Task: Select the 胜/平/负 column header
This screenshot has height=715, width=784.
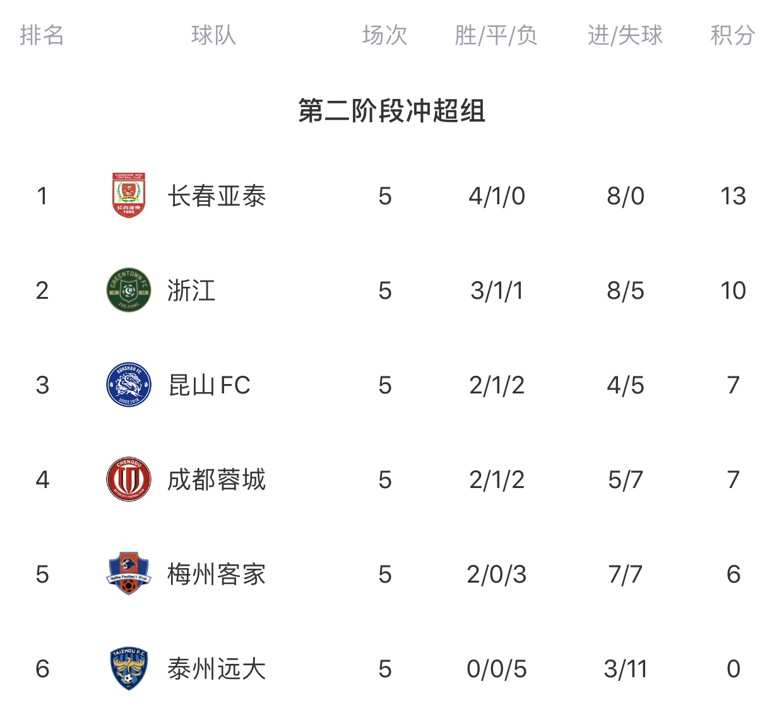Action: pos(496,35)
